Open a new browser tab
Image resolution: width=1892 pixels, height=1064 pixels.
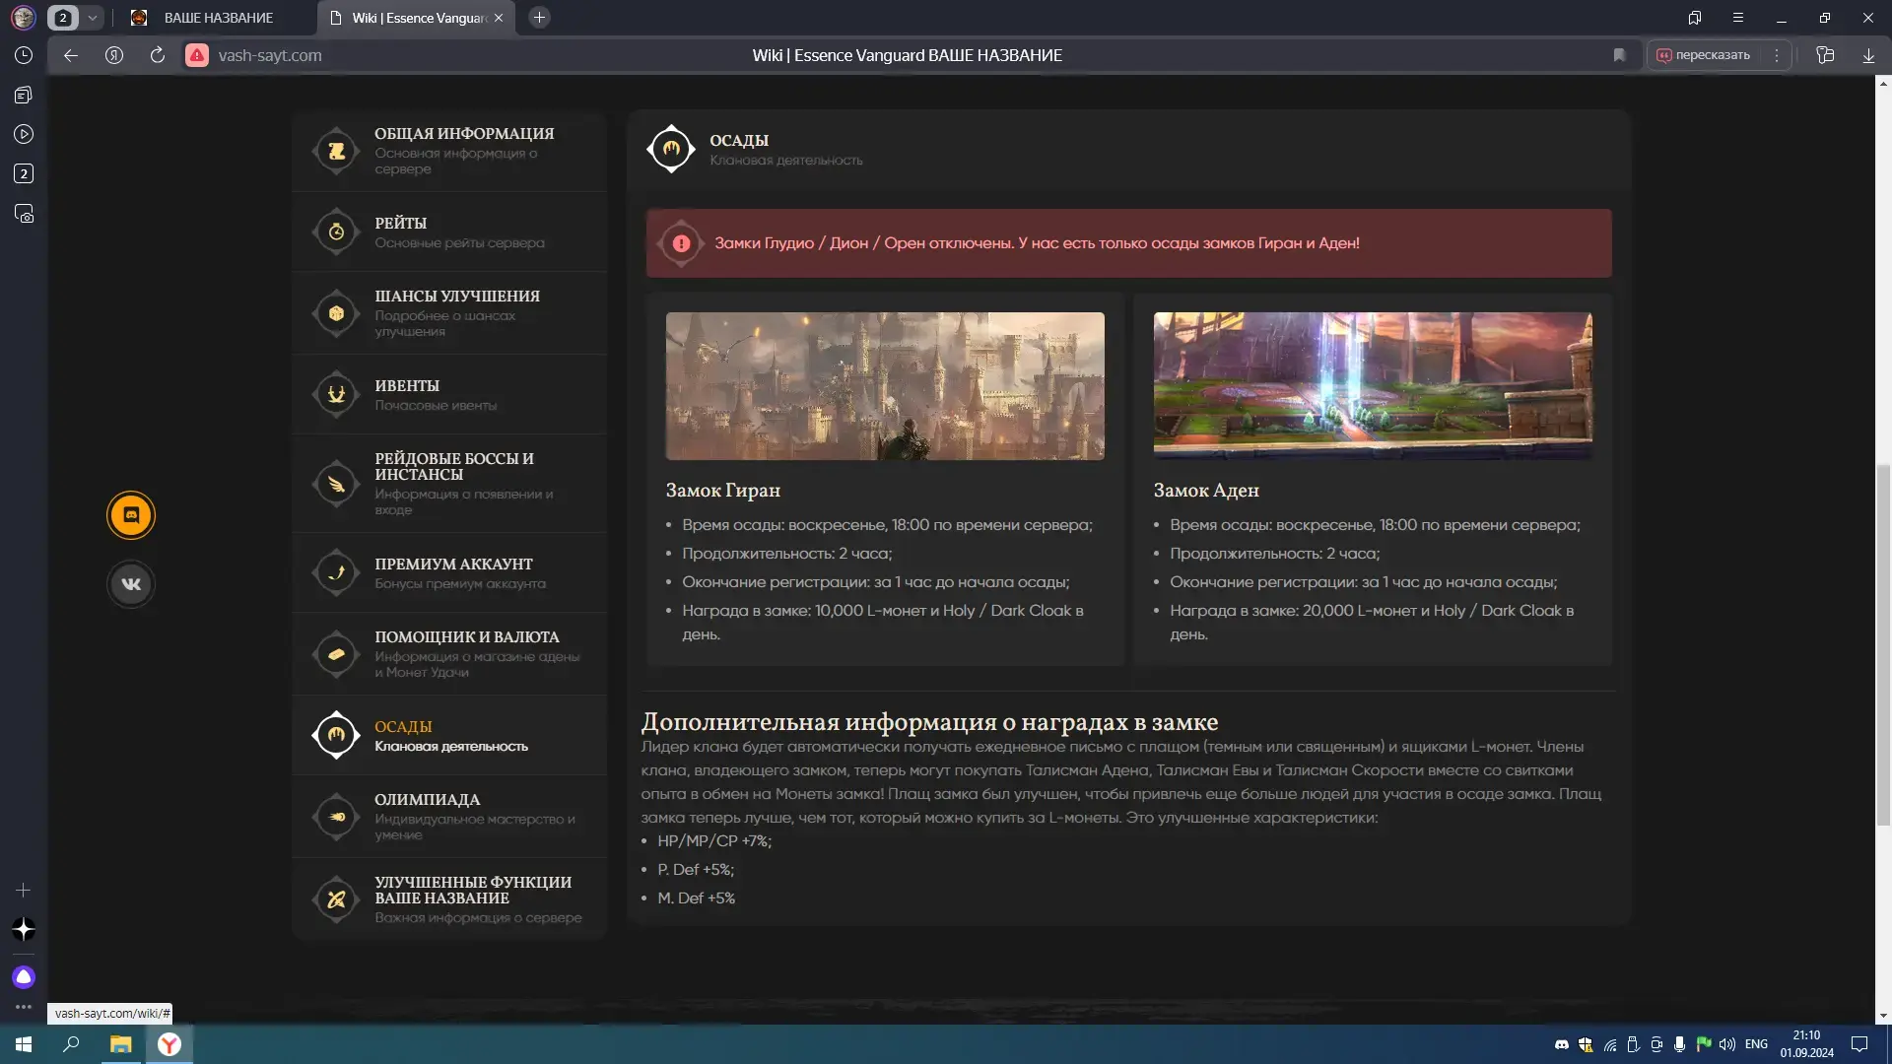tap(539, 18)
